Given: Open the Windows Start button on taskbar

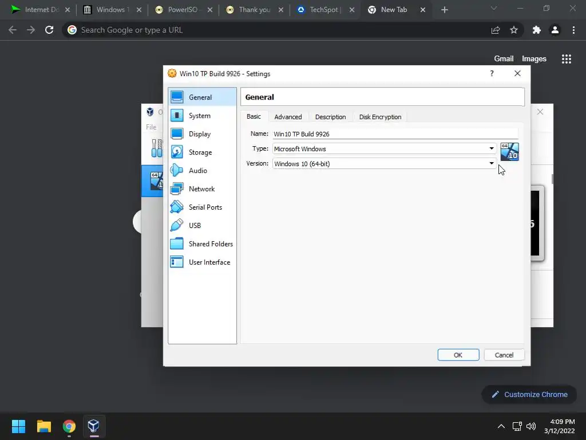Looking at the screenshot, I should (18, 426).
